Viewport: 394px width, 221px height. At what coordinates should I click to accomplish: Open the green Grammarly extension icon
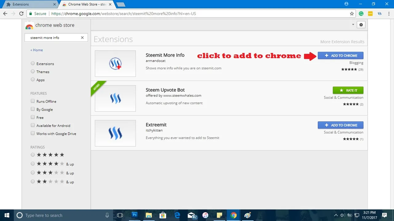point(361,14)
